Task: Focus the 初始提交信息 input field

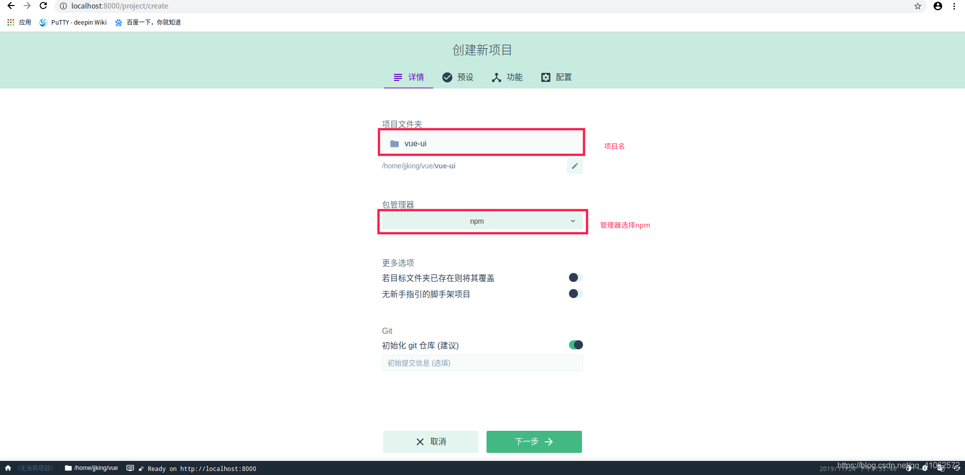Action: [482, 363]
